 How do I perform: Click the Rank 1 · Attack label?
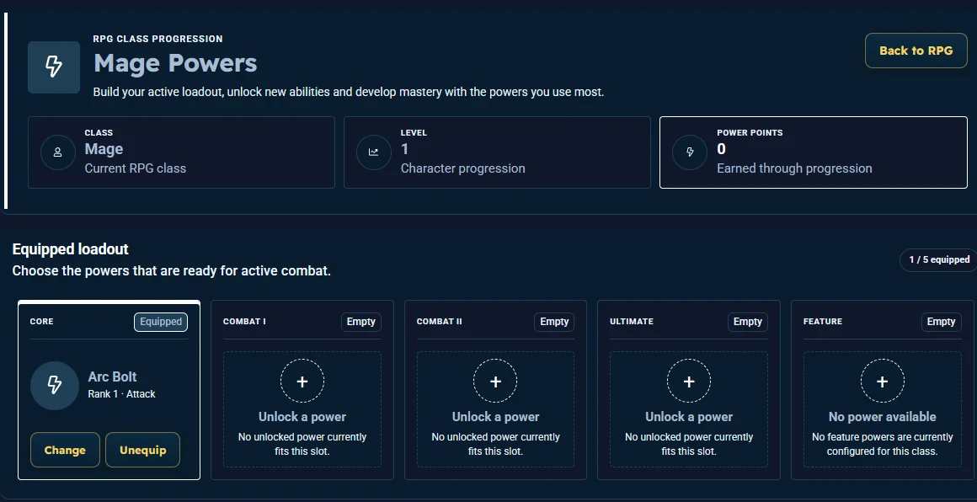coord(121,394)
